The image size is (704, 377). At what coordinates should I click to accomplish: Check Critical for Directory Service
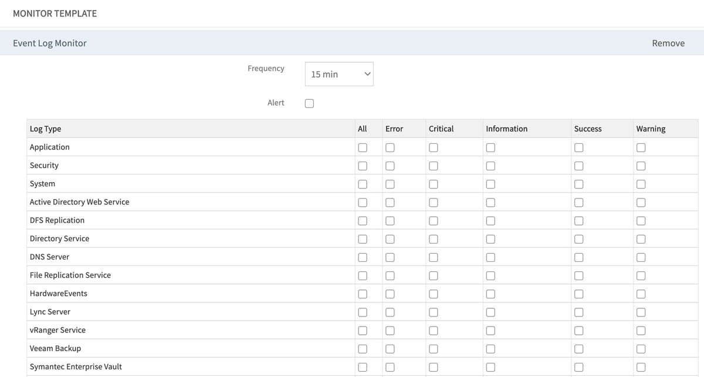click(434, 239)
